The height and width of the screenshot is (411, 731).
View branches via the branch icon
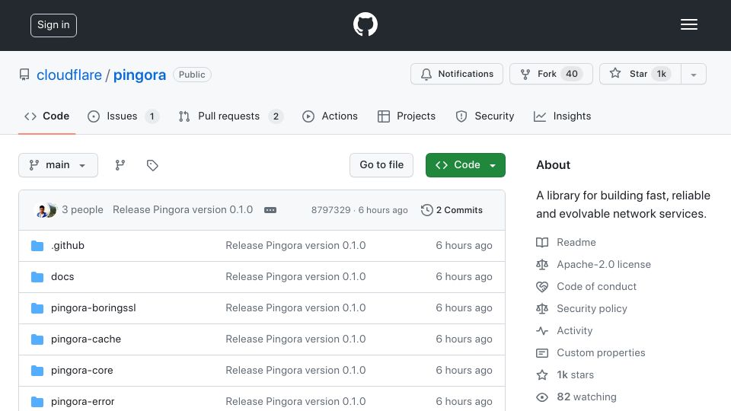[120, 165]
